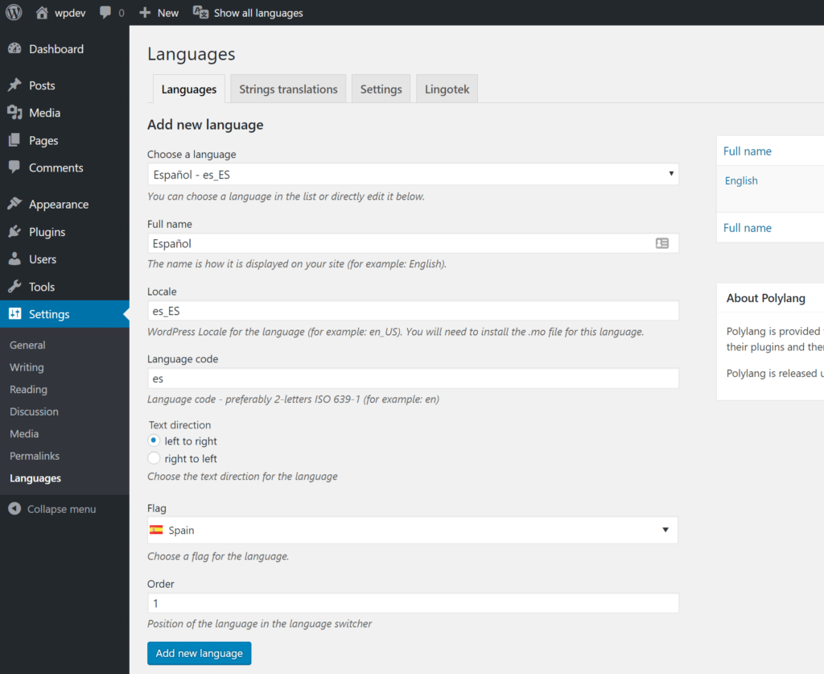Select right to left text direction
Viewport: 824px width, 674px height.
coord(154,458)
